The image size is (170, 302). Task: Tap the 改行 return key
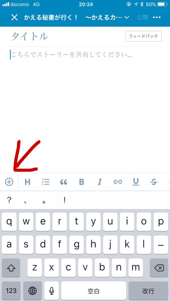148,291
